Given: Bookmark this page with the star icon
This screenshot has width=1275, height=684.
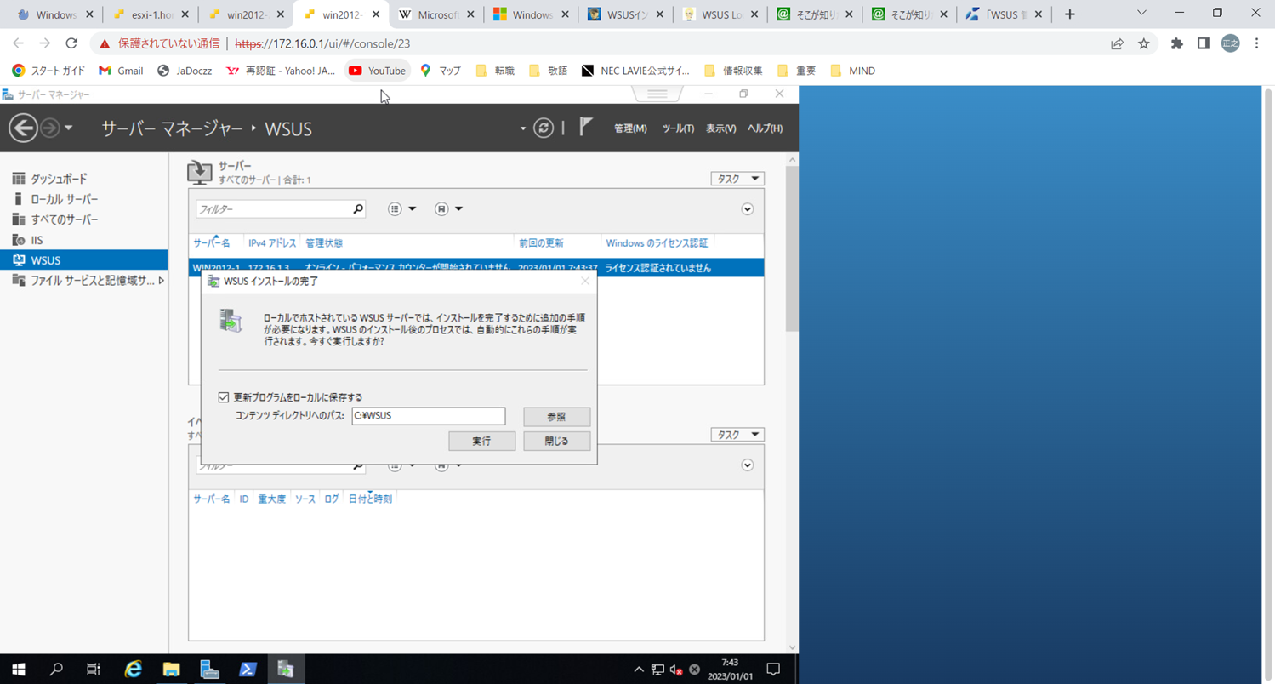Looking at the screenshot, I should pyautogui.click(x=1144, y=43).
